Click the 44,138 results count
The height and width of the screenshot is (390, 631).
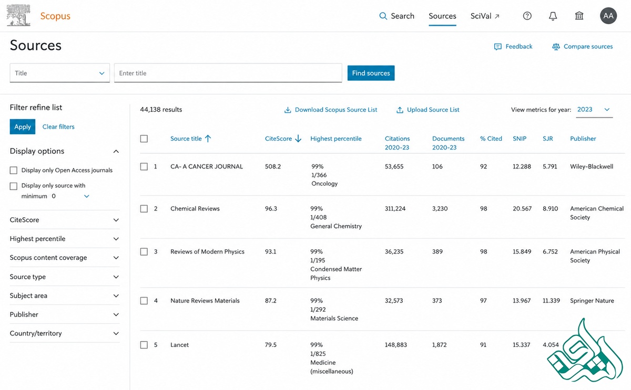(161, 110)
